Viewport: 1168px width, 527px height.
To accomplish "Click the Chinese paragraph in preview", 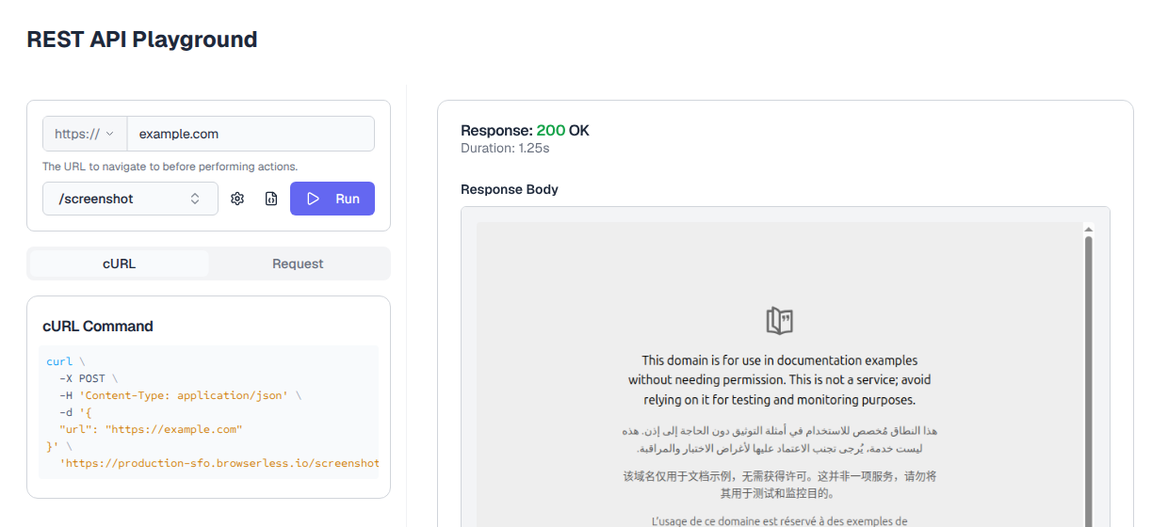I will click(780, 484).
